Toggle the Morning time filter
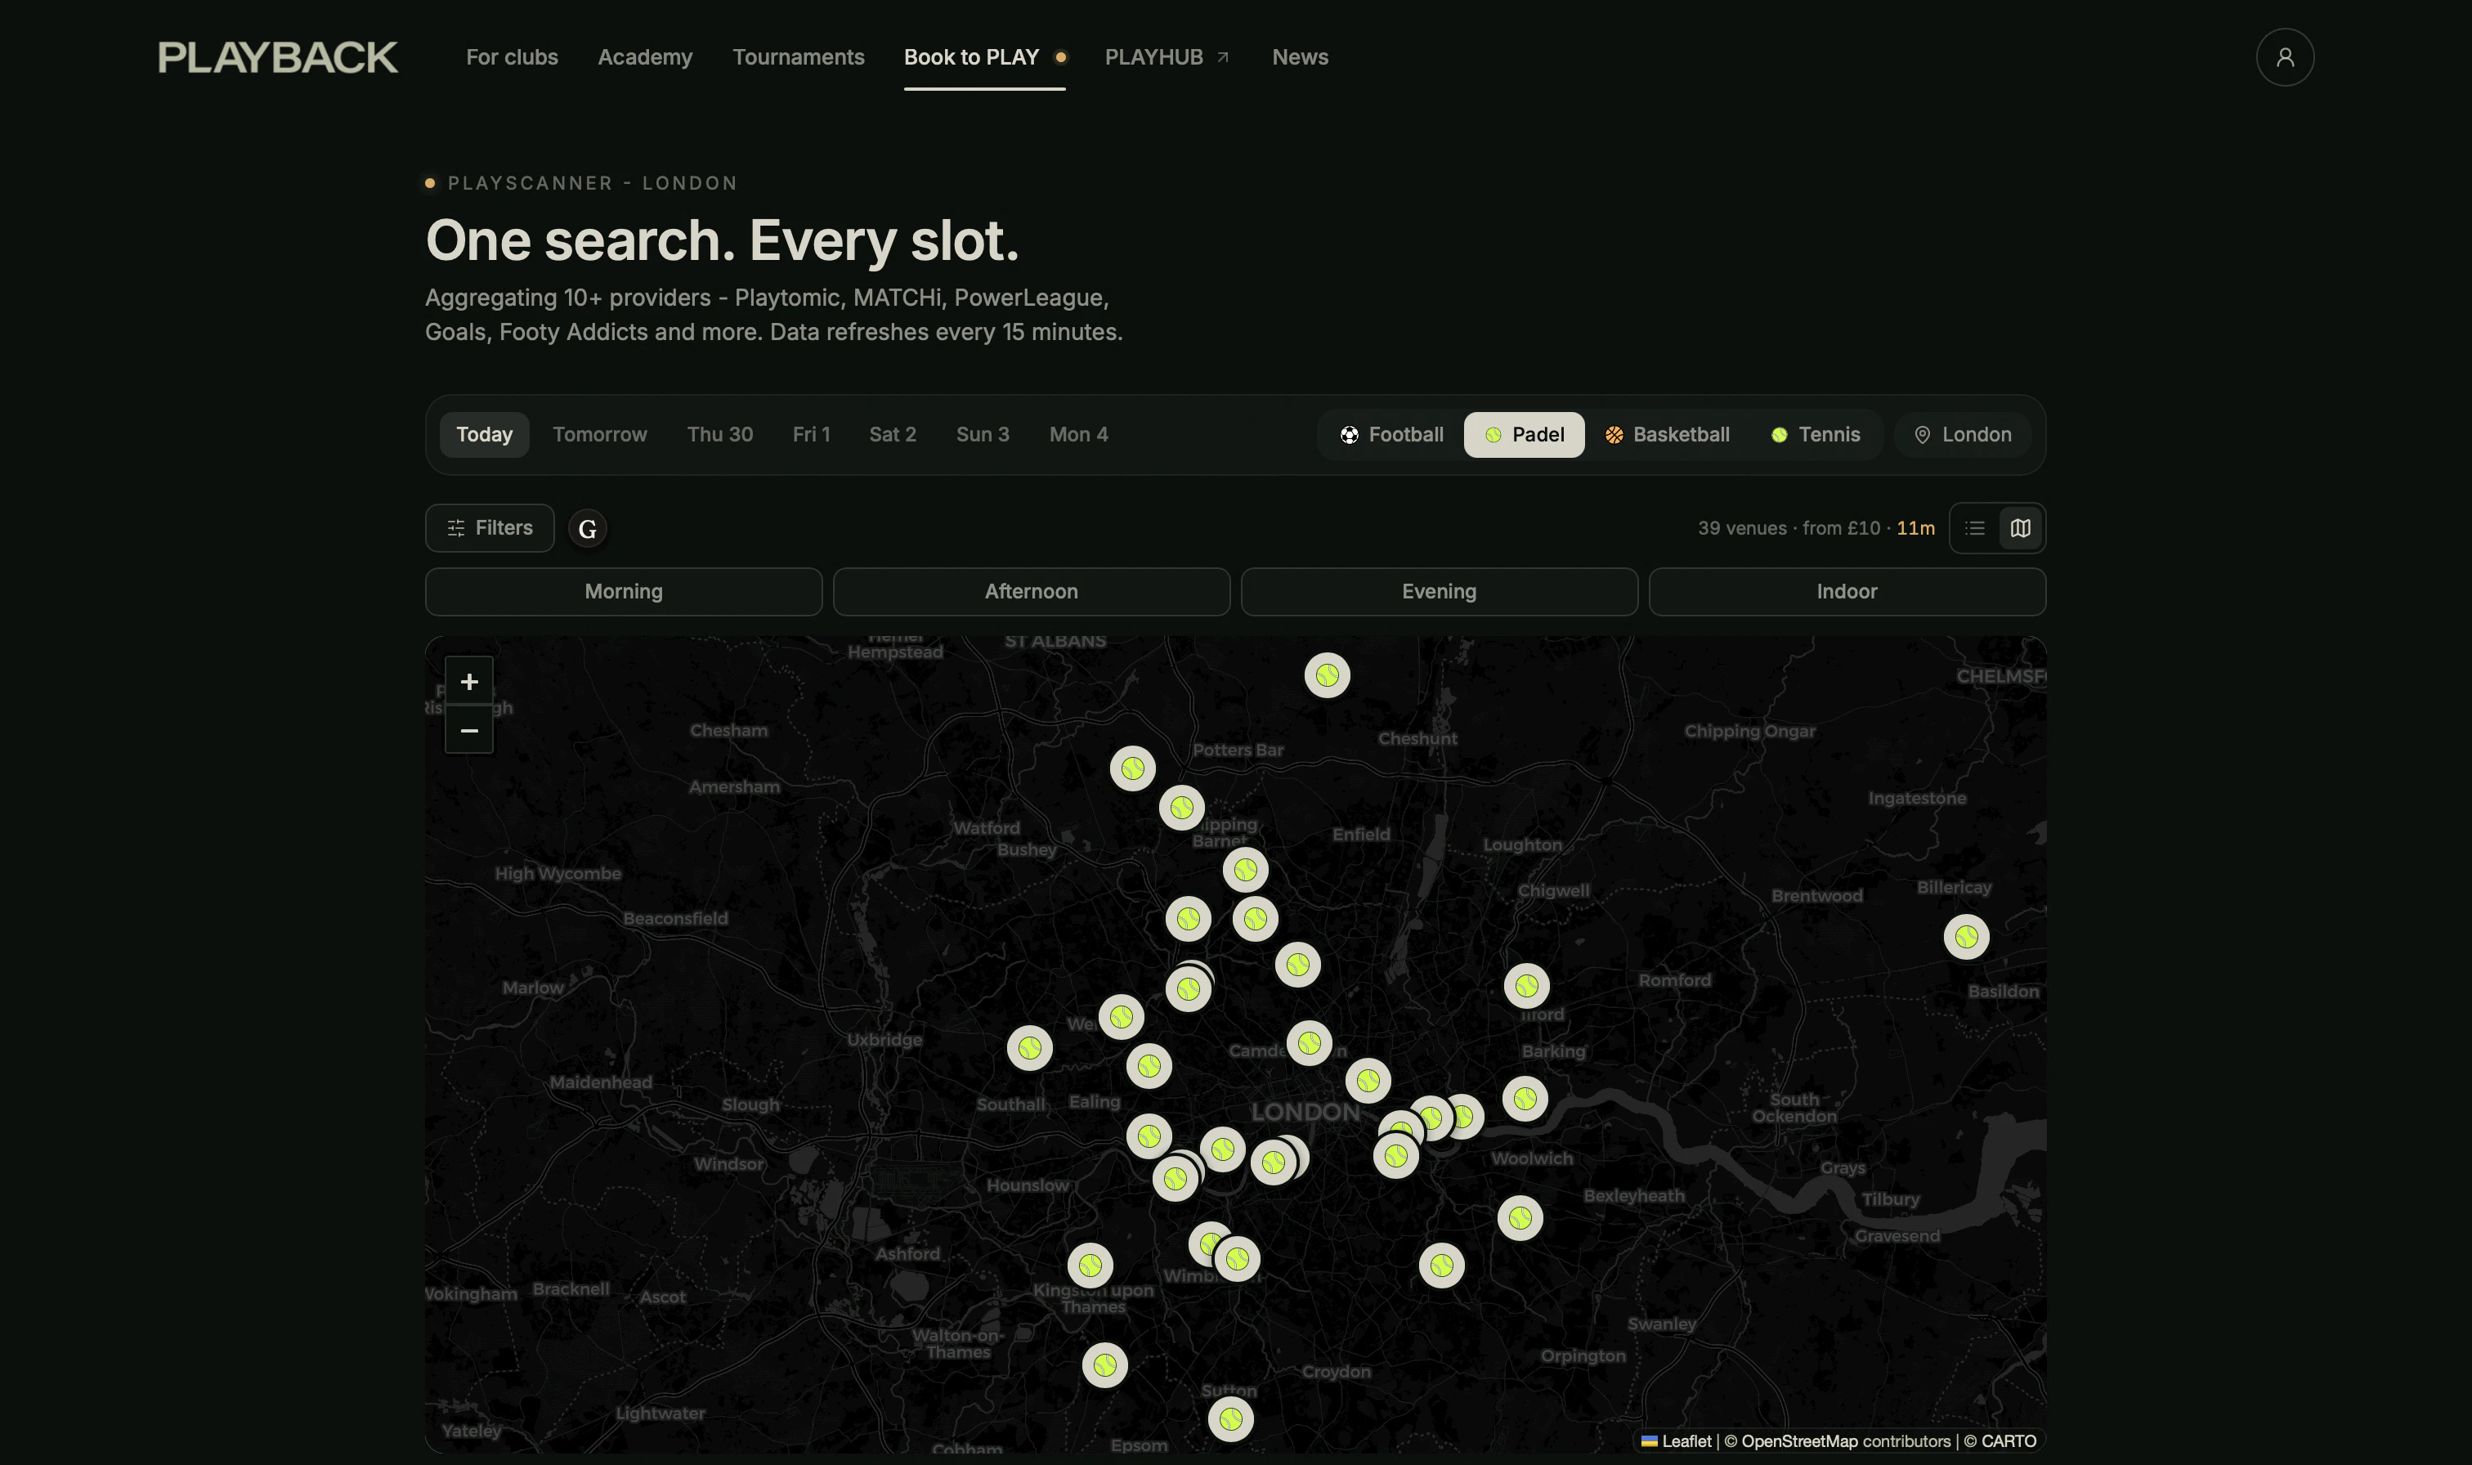Viewport: 2472px width, 1465px height. click(623, 591)
